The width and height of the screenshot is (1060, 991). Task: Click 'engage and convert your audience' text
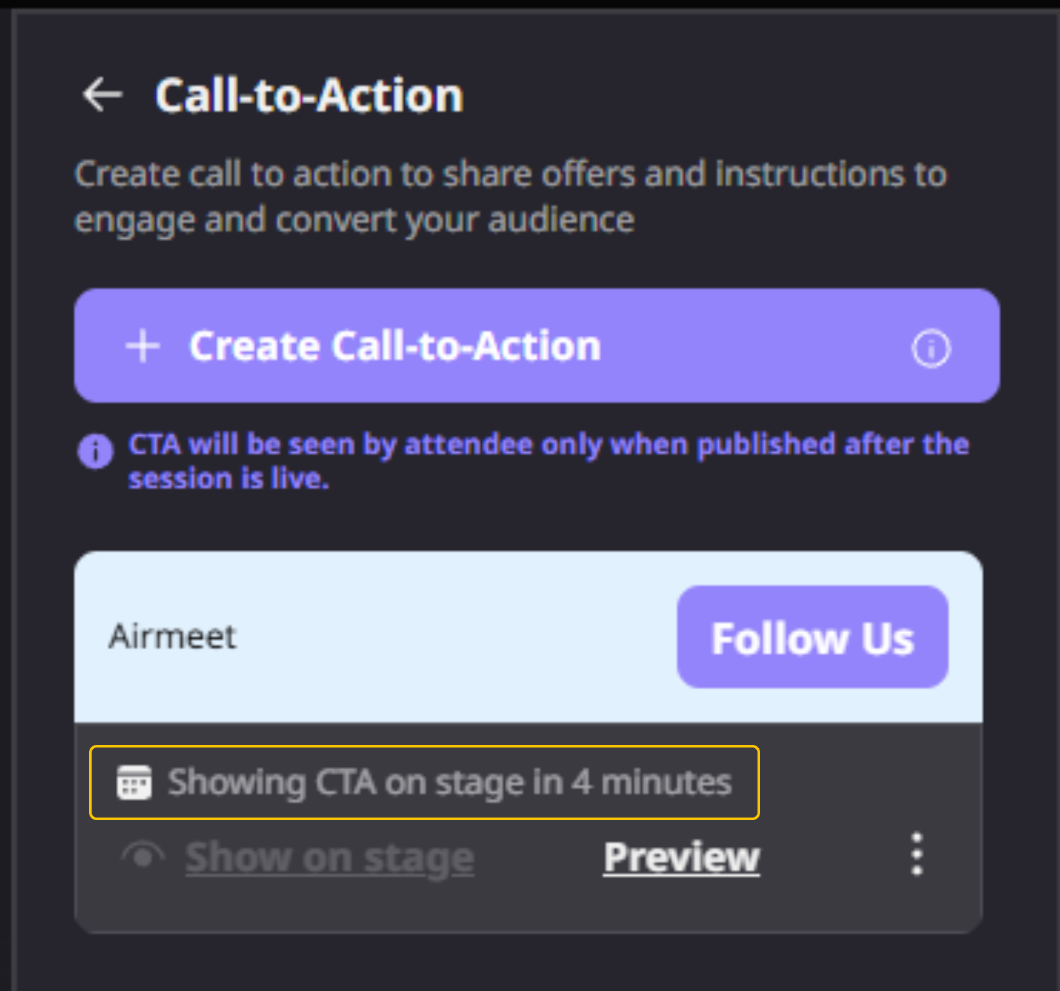pyautogui.click(x=354, y=221)
